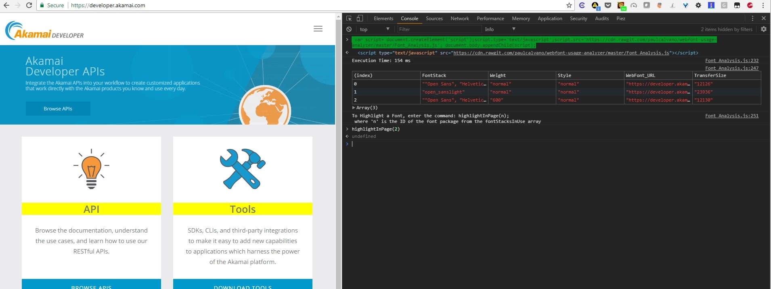Open the Font_Analysis.js:232 source link
This screenshot has width=771, height=289.
click(731, 60)
